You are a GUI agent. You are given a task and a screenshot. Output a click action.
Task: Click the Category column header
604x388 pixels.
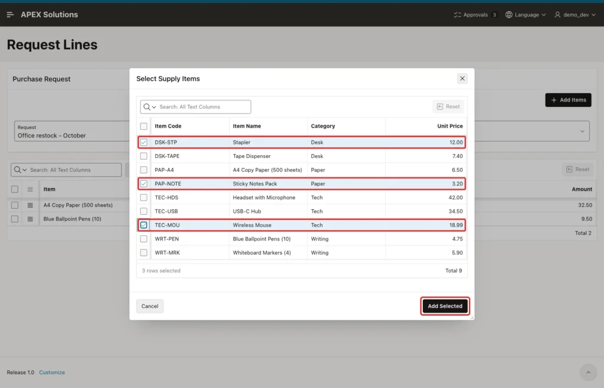[x=323, y=126]
